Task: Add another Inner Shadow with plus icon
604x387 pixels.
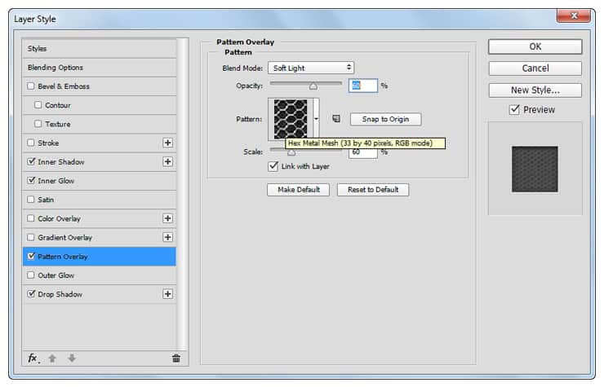Action: tap(167, 161)
